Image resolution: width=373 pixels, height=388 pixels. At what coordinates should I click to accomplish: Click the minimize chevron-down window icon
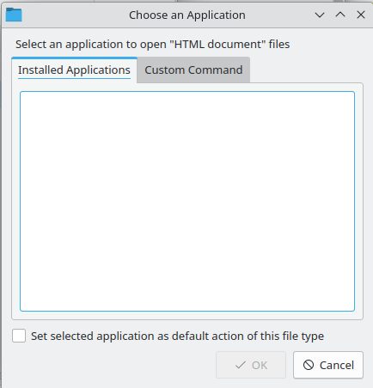coord(320,15)
